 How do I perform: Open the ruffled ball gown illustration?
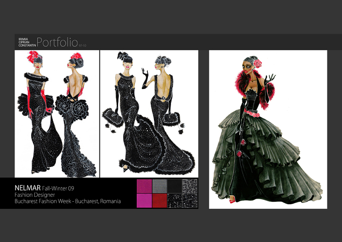pyautogui.click(x=268, y=129)
